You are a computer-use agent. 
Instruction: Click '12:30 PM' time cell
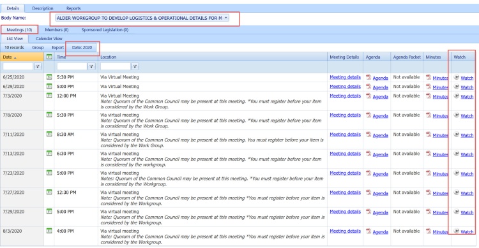coord(66,192)
